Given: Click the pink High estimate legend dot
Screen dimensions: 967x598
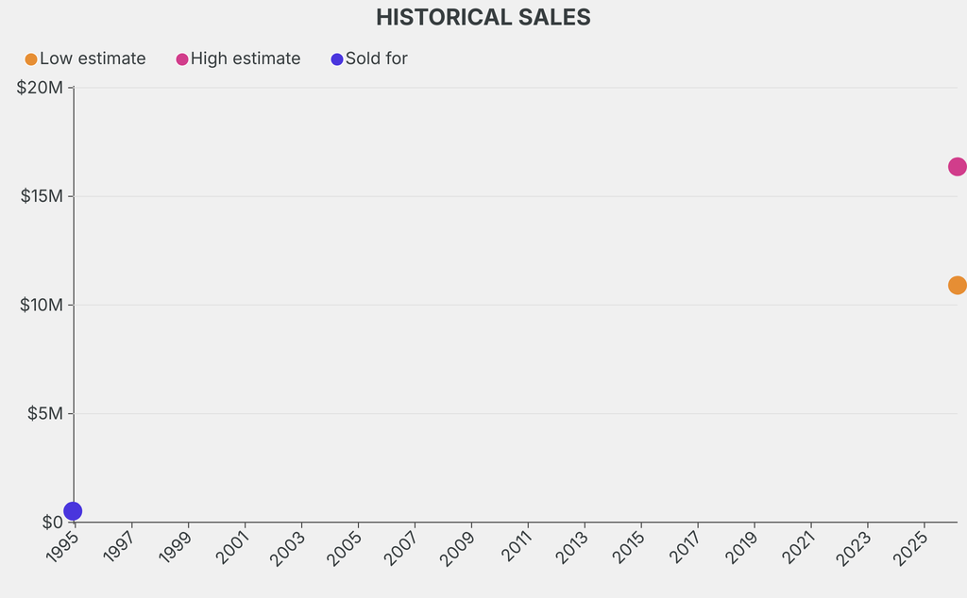Looking at the screenshot, I should pos(182,59).
